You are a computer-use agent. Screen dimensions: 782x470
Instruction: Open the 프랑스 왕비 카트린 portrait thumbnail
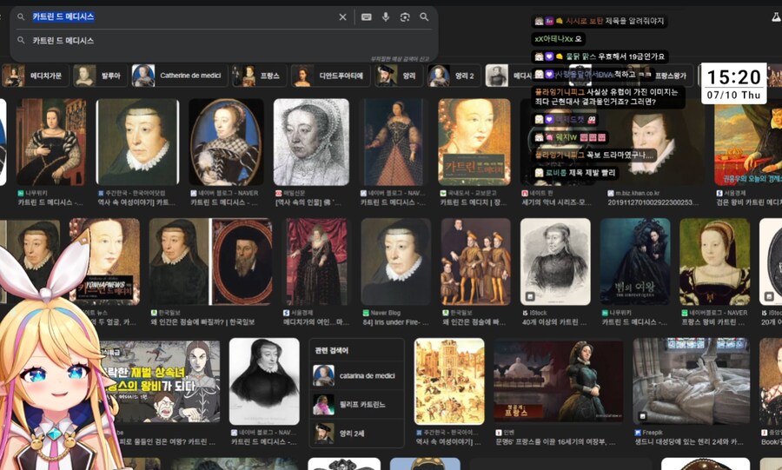point(715,261)
